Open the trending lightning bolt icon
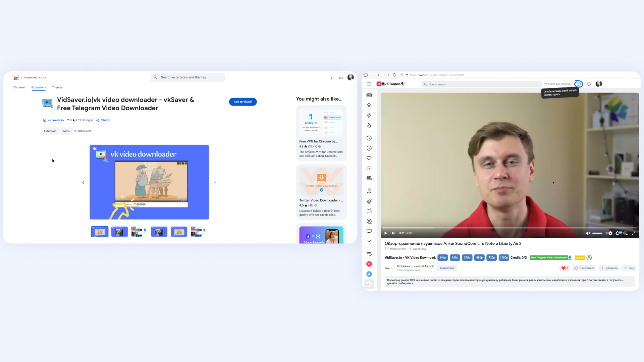This screenshot has width=644, height=362. click(369, 115)
